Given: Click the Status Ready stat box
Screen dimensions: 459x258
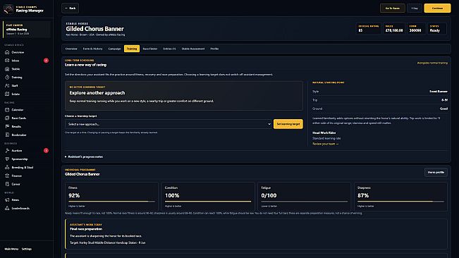Looking at the screenshot, I should click(x=436, y=29).
